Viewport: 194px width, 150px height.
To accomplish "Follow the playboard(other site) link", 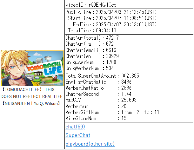I will (x=90, y=144).
